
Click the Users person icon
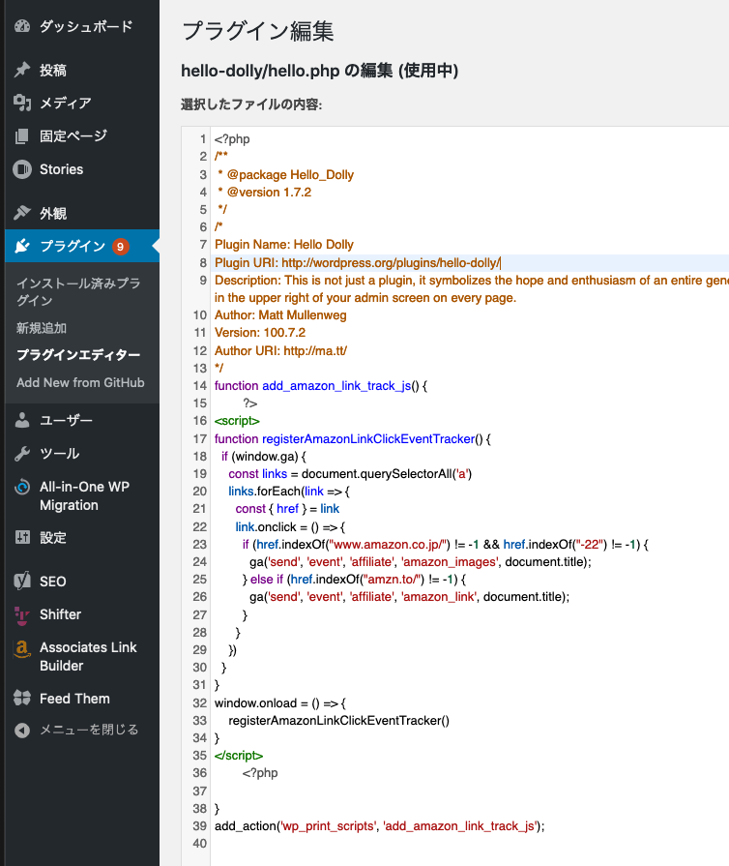pyautogui.click(x=22, y=421)
